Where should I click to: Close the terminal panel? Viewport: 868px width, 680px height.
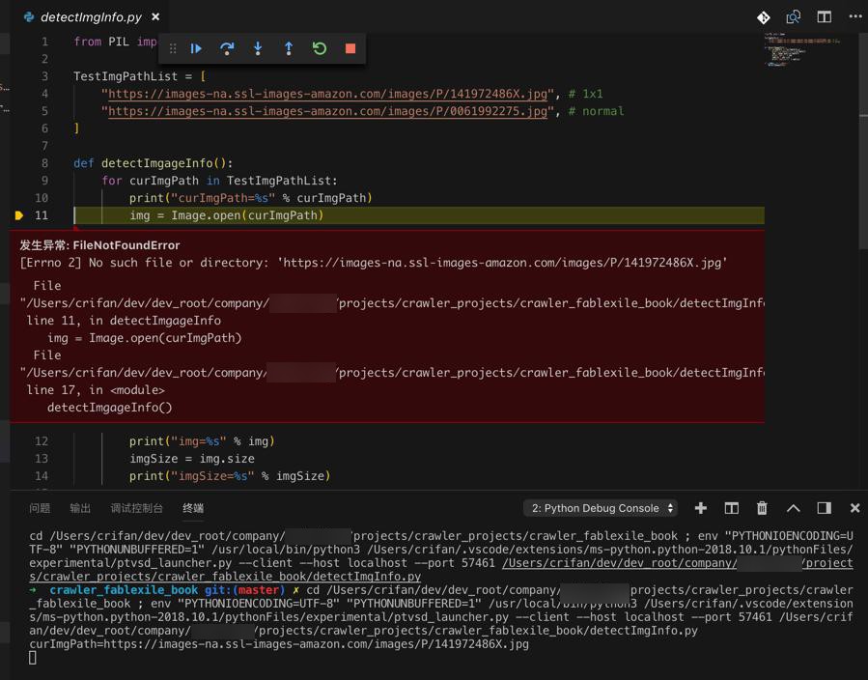[x=854, y=508]
